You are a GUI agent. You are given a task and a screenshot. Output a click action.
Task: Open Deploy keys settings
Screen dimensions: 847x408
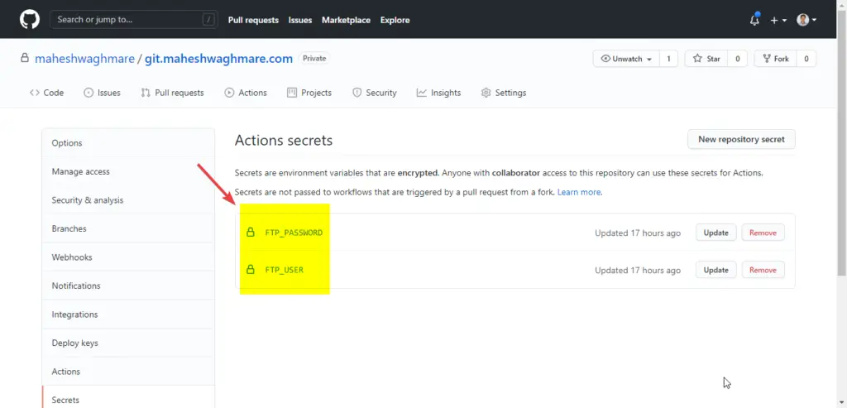pyautogui.click(x=128, y=343)
